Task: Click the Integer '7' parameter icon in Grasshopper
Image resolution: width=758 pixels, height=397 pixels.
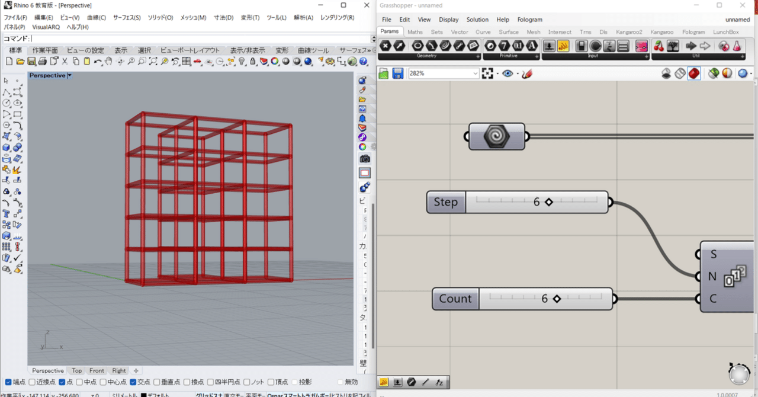Action: pyautogui.click(x=504, y=46)
